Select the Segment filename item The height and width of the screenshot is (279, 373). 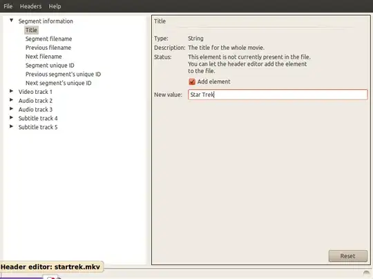[49, 39]
